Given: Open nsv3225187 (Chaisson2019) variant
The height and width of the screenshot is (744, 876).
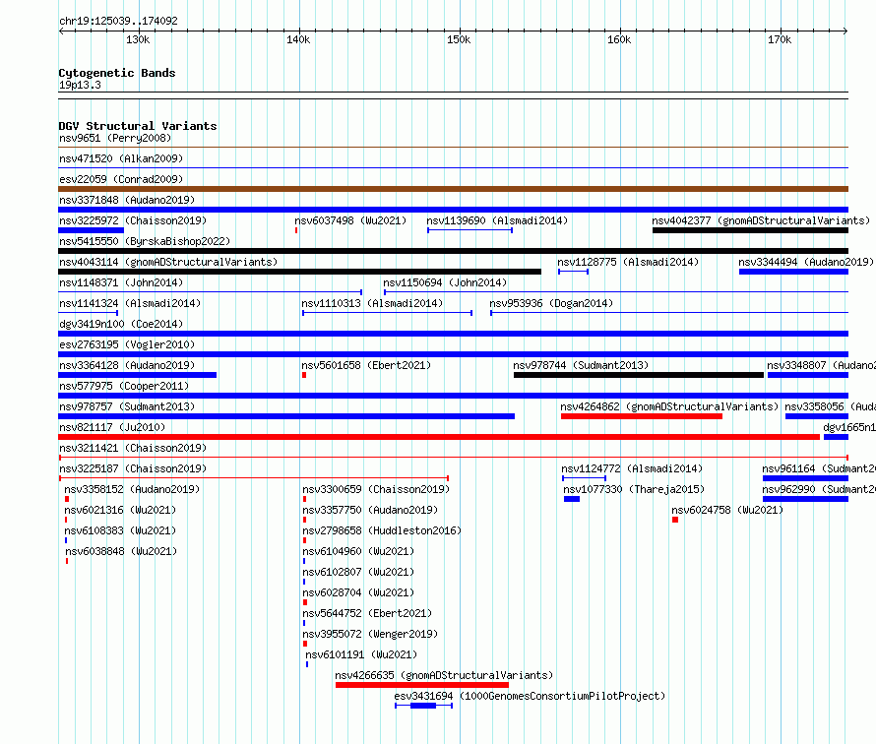Looking at the screenshot, I should [x=133, y=468].
